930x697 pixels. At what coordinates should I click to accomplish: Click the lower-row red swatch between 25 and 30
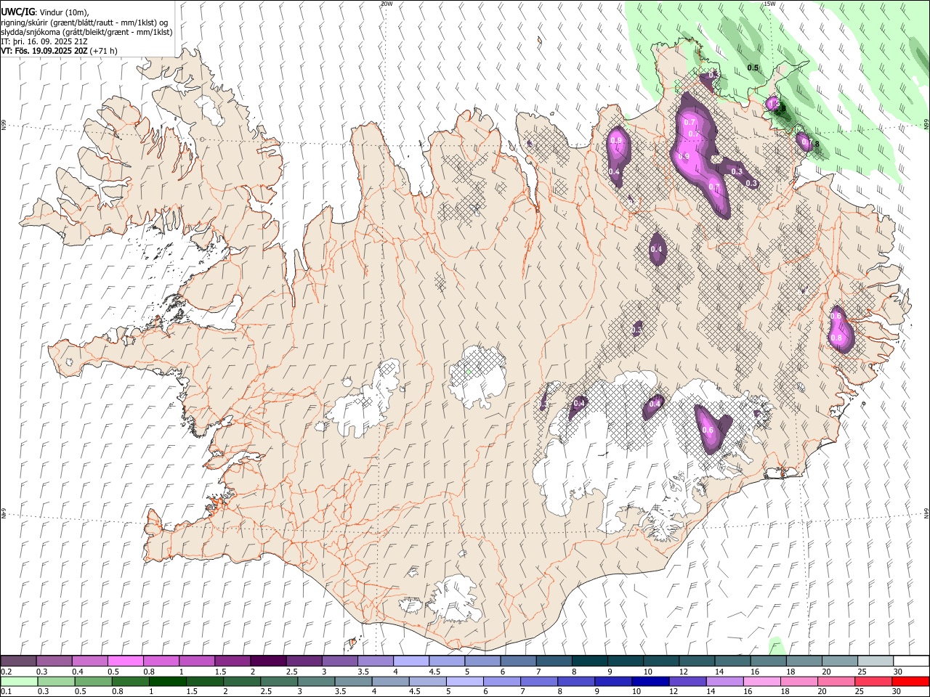click(x=873, y=681)
